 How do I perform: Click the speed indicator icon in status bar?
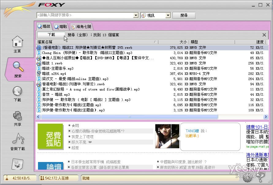click(7, 178)
